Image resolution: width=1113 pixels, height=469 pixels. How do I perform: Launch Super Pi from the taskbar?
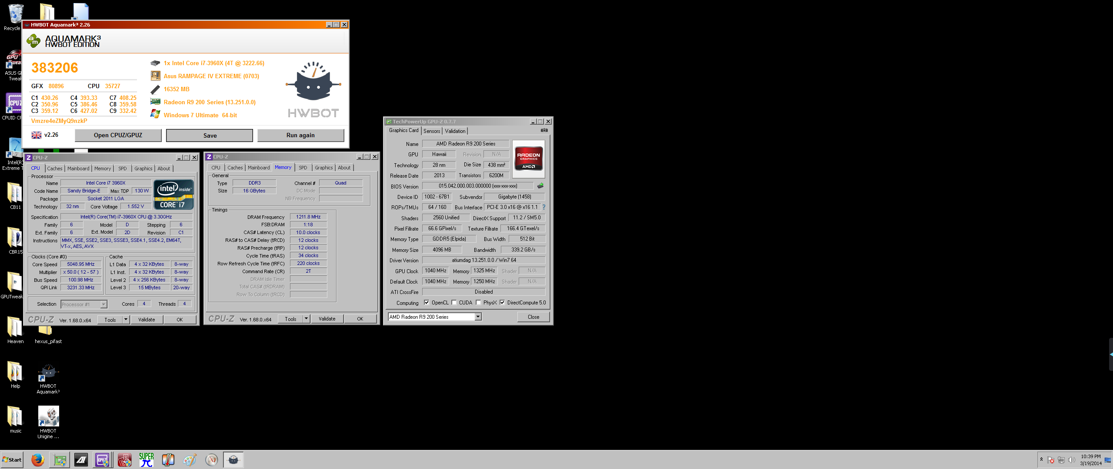point(147,460)
